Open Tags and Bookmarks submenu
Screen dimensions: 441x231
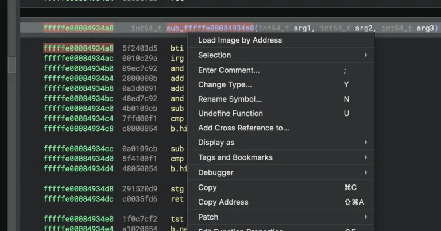pos(235,157)
